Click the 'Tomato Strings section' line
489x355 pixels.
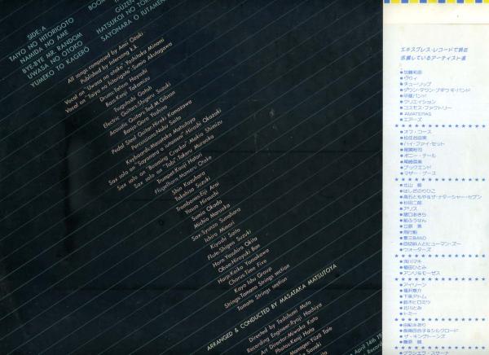262,294
